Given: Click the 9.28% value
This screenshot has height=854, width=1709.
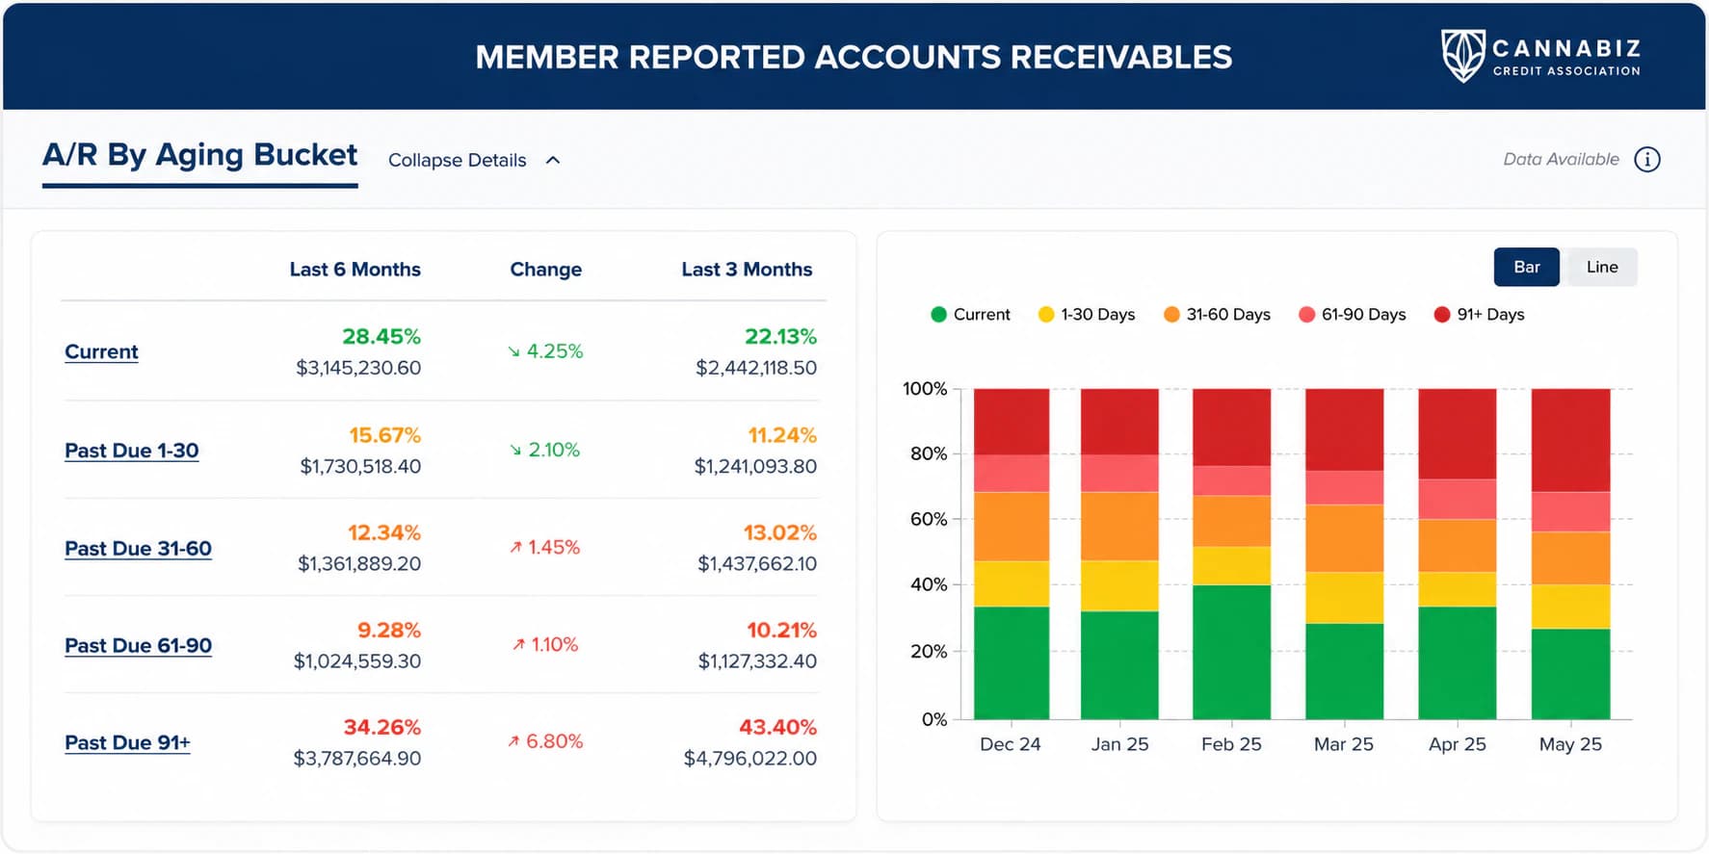Looking at the screenshot, I should click(389, 631).
